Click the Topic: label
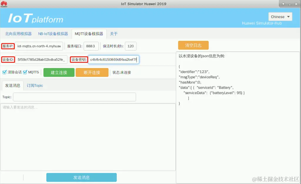This screenshot has height=184, width=301. click(x=7, y=97)
